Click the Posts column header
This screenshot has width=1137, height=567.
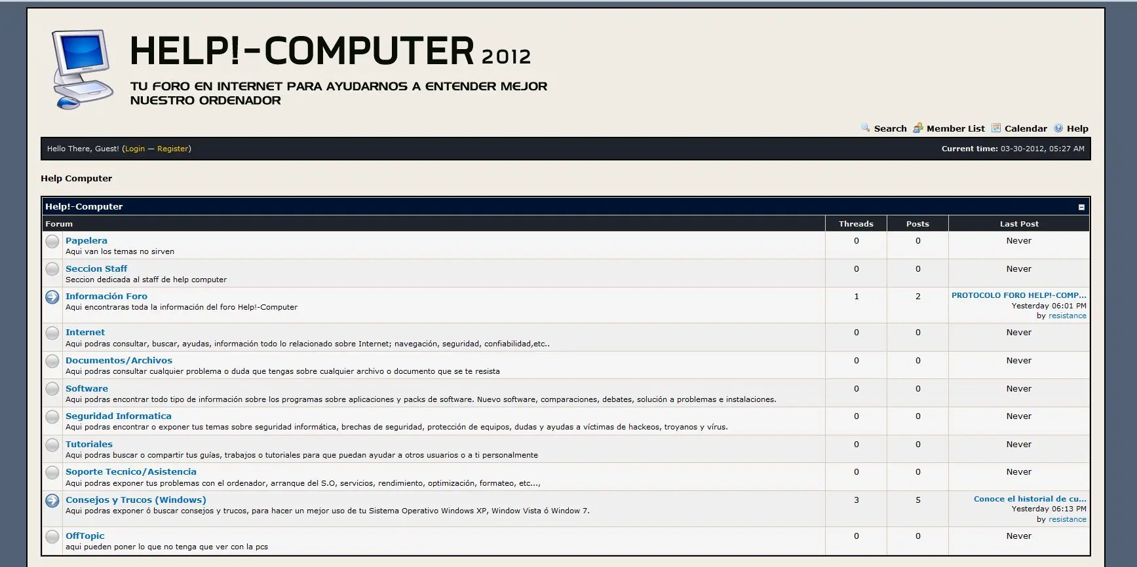pos(917,224)
